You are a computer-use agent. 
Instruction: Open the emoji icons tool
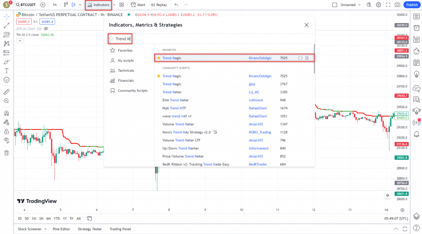point(7,80)
